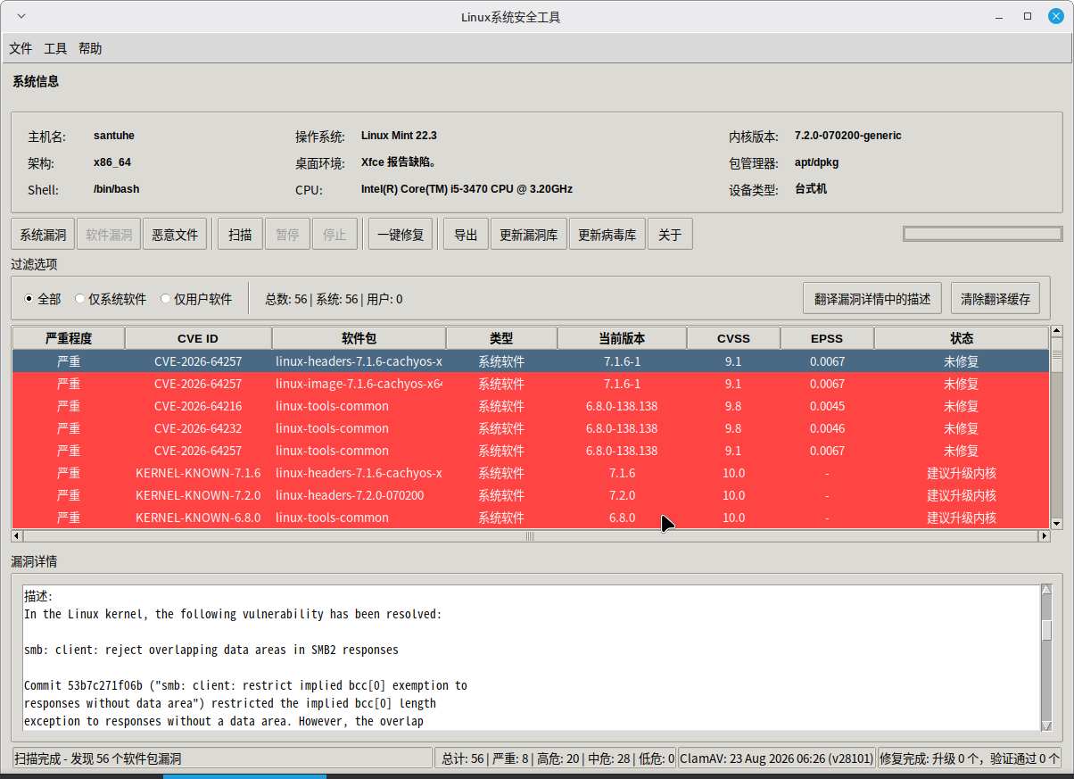Click the vulnerability table's scroll-up arrow
This screenshot has height=779, width=1074.
pos(1057,332)
